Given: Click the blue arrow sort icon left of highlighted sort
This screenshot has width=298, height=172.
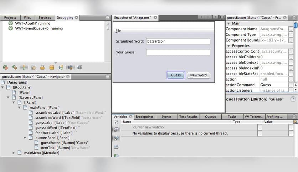Looking at the screenshot, I should 61,67.
